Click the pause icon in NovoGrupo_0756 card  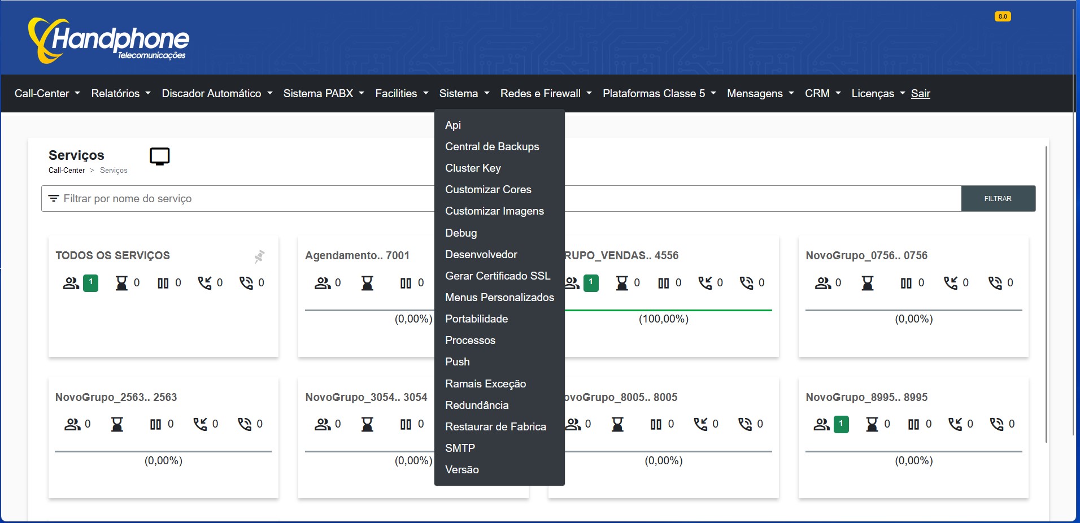[906, 283]
